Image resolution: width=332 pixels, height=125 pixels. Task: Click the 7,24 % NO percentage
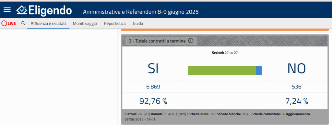pos(296,101)
